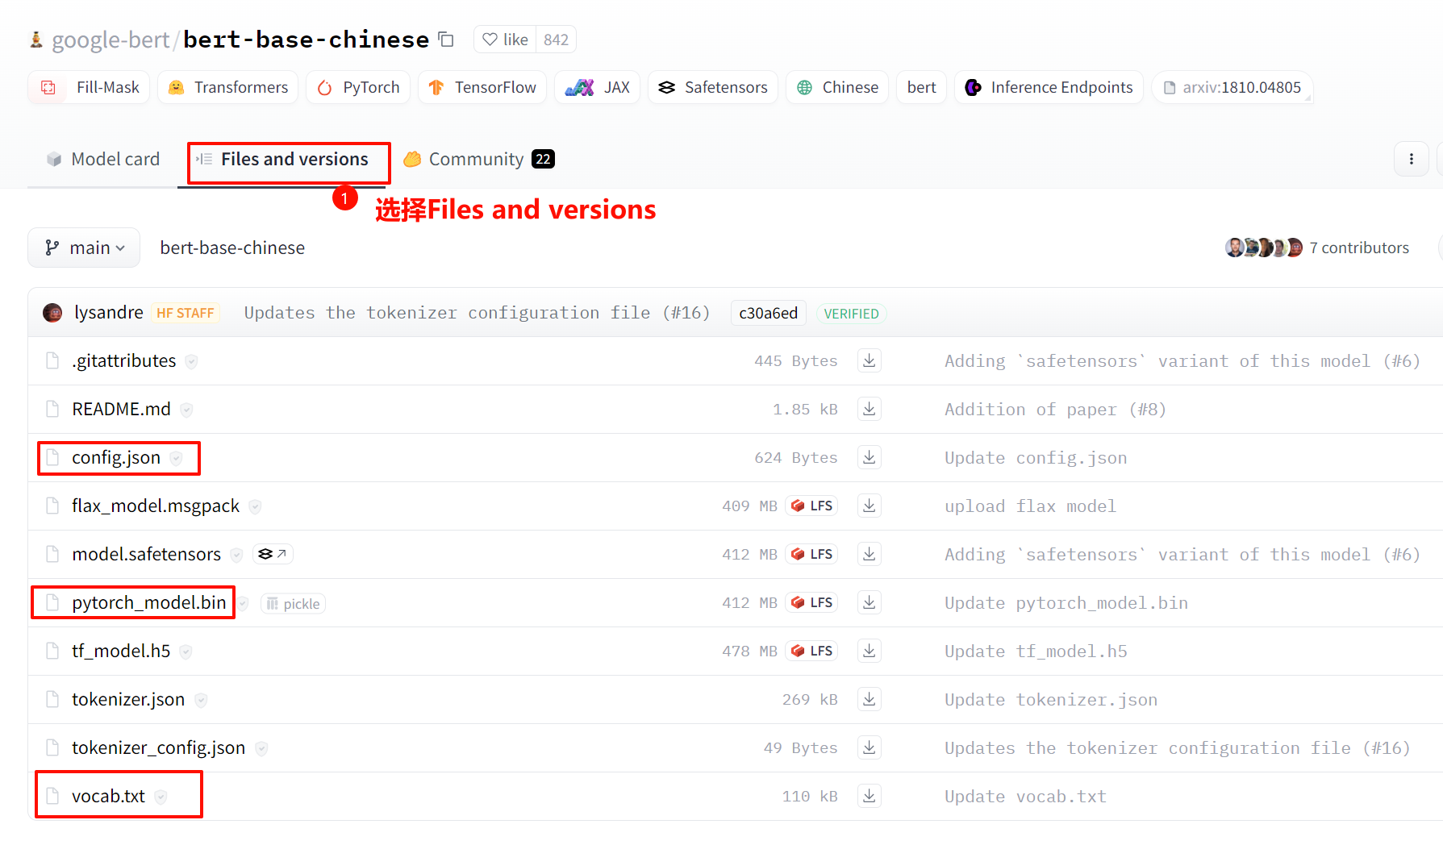
Task: Switch to Files and versions tab
Action: point(282,159)
